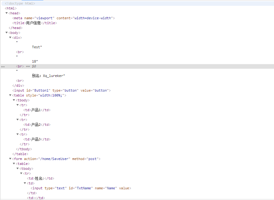The width and height of the screenshot is (274, 200).
Task: Select the highlighted br element marked $0
Action: (20, 66)
